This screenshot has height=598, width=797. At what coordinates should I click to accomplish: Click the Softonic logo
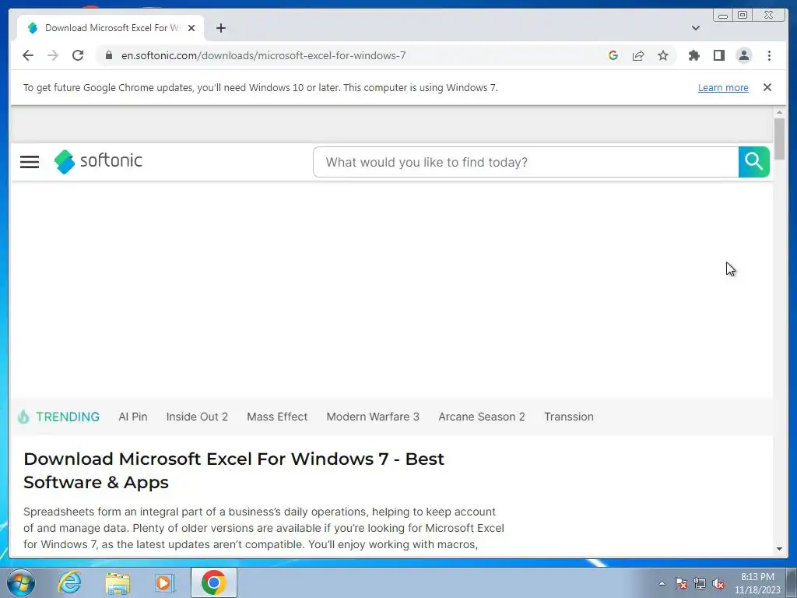[98, 161]
